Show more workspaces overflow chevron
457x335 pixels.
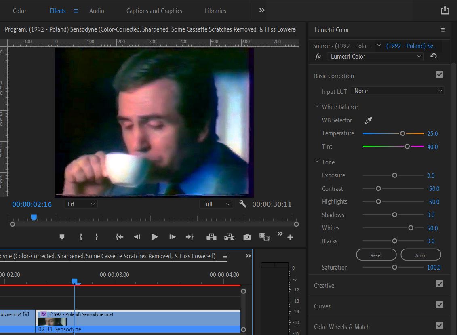[x=262, y=10]
